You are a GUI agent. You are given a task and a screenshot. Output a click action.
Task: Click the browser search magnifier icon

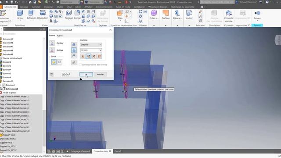41,29
